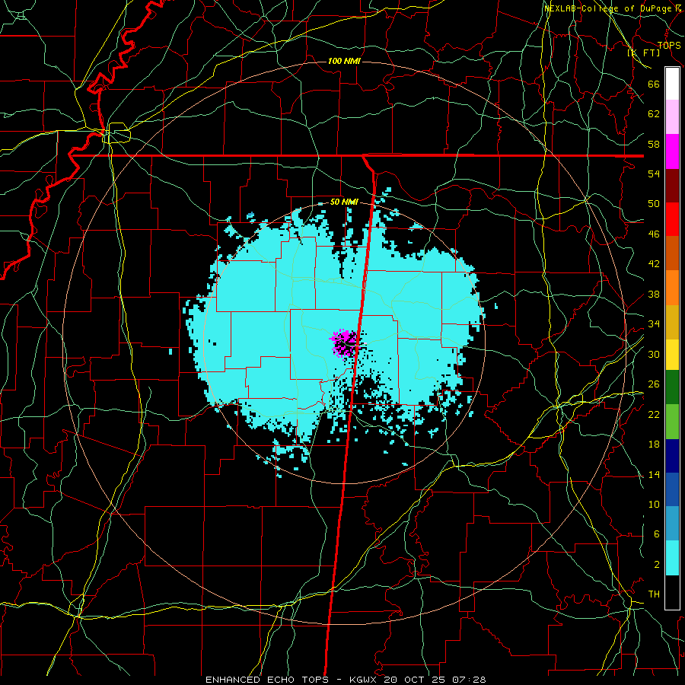Viewport: 685px width, 685px height.
Task: Click the legend value "10"
Action: coord(654,505)
